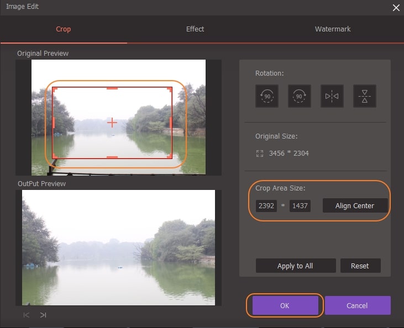The image size is (404, 328).
Task: Go to the previous image arrow
Action: [x=26, y=315]
